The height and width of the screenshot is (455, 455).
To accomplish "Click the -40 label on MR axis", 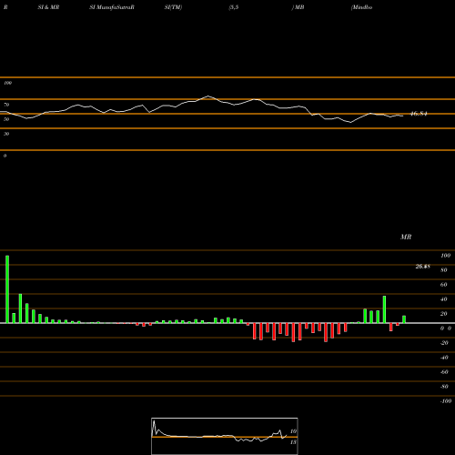I will 444,358.
